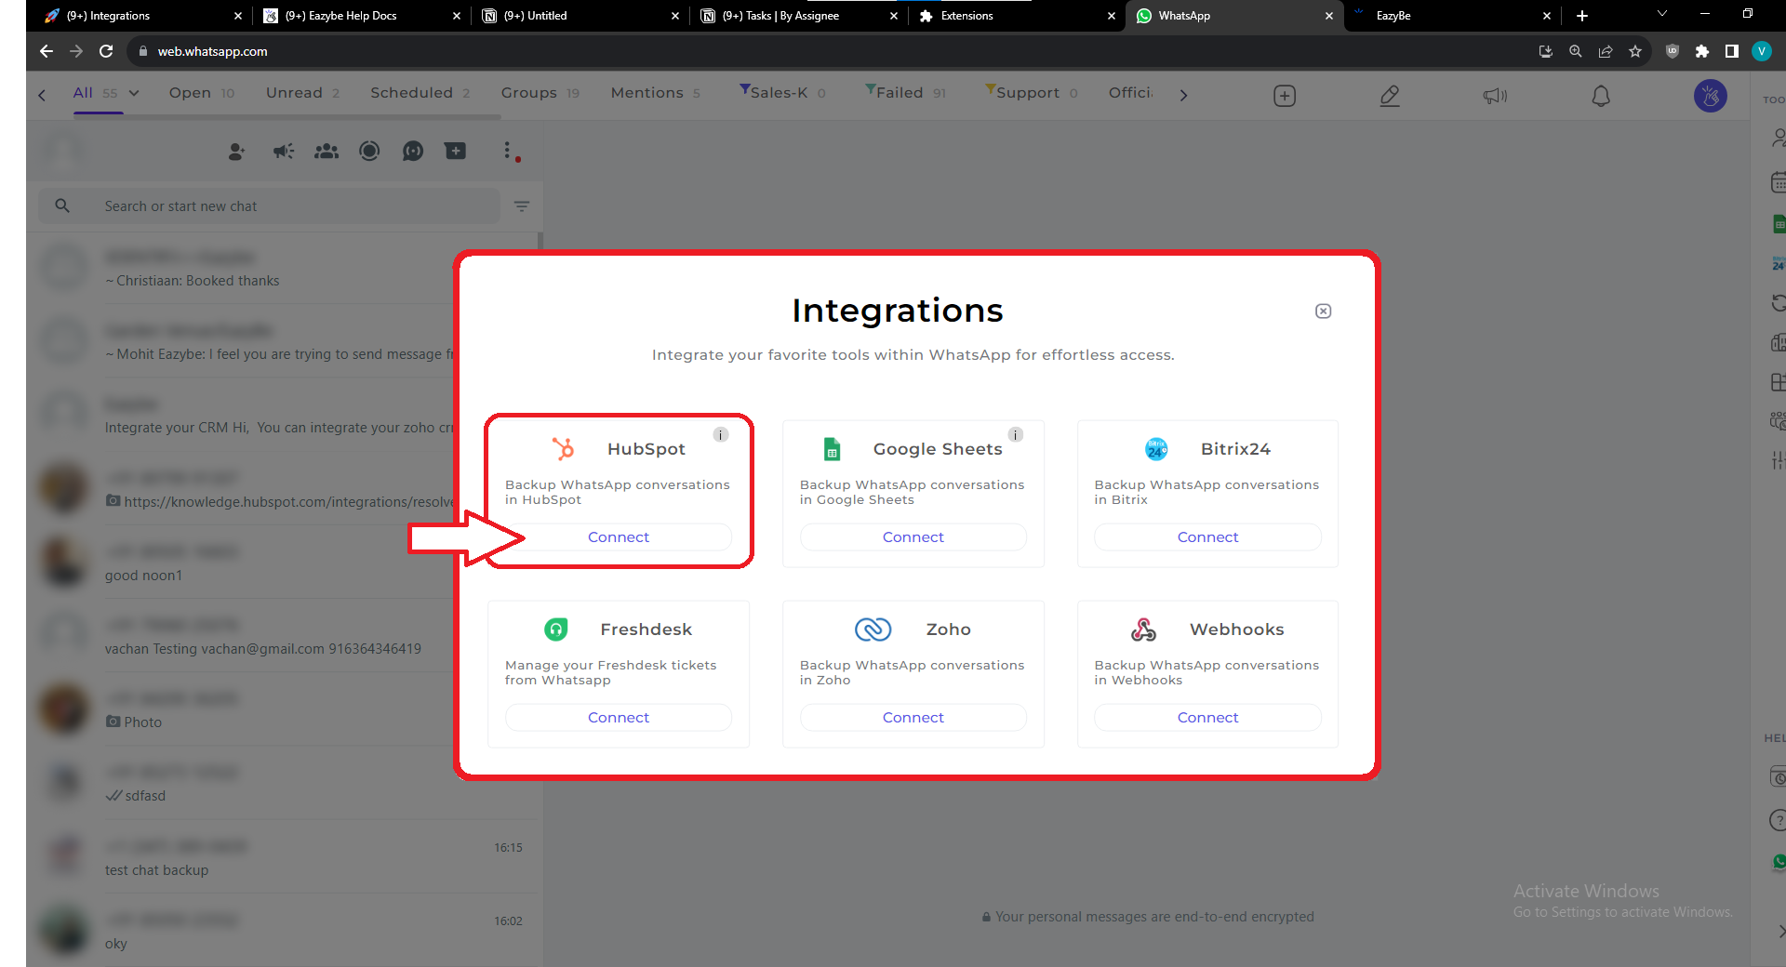Open the channels chat bubble icon

[413, 152]
